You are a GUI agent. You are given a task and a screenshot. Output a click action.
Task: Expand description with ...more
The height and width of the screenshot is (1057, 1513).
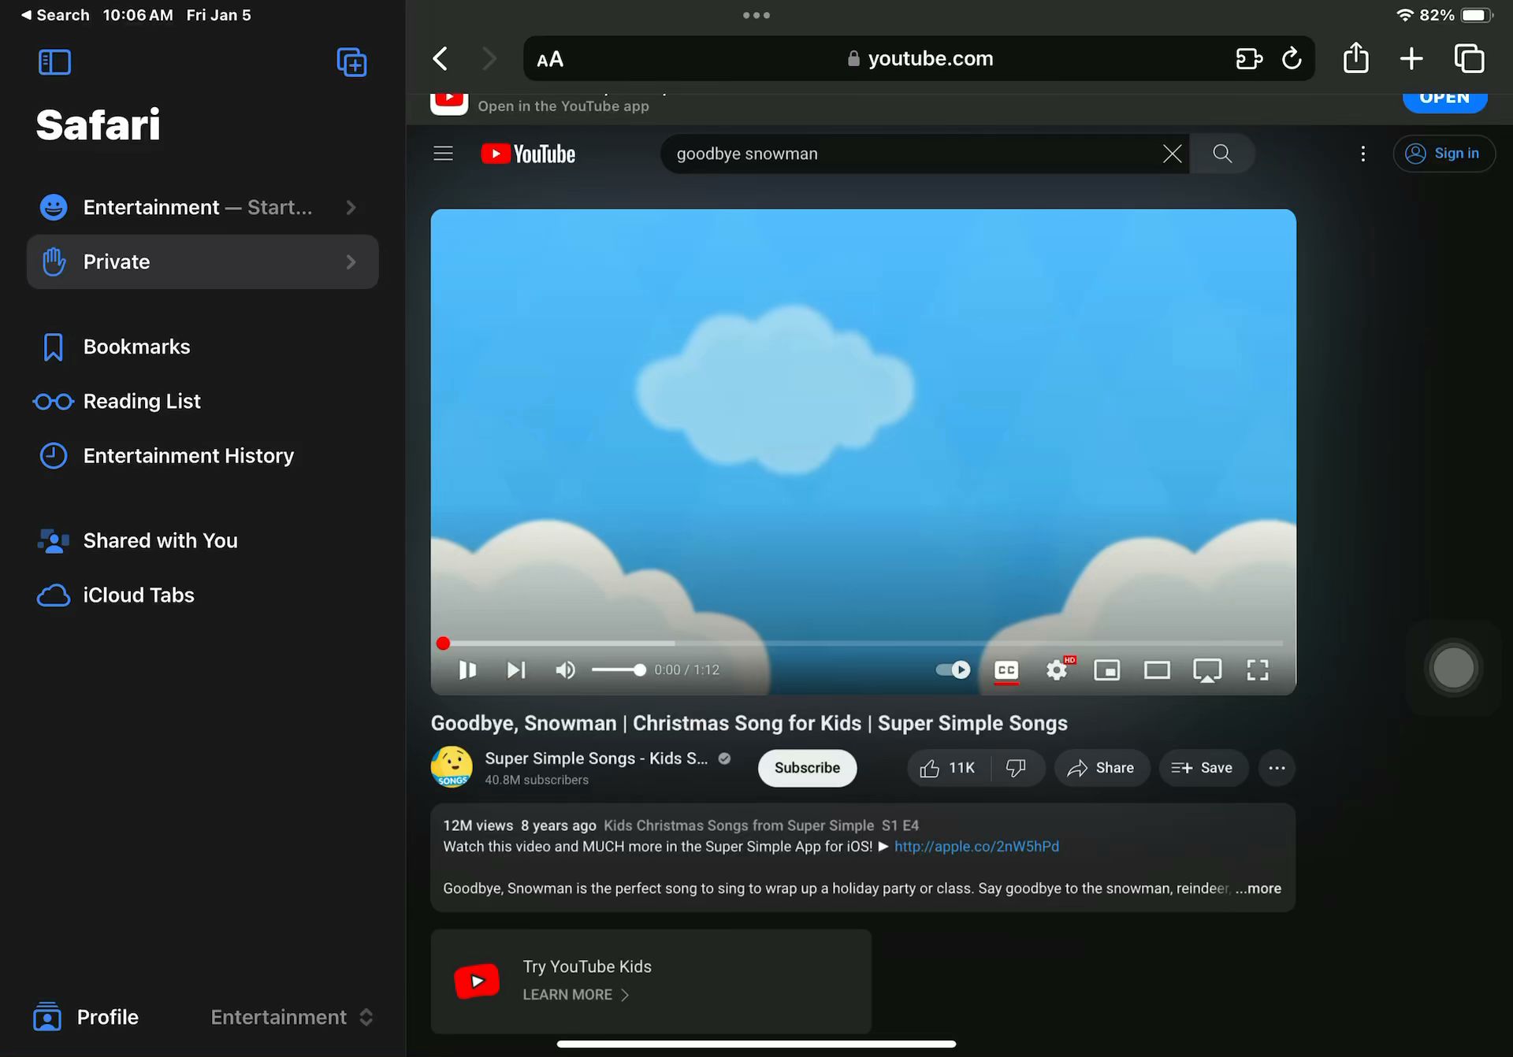(x=1258, y=888)
